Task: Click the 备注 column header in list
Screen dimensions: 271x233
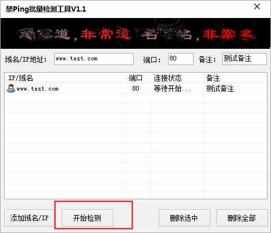Action: [x=235, y=78]
